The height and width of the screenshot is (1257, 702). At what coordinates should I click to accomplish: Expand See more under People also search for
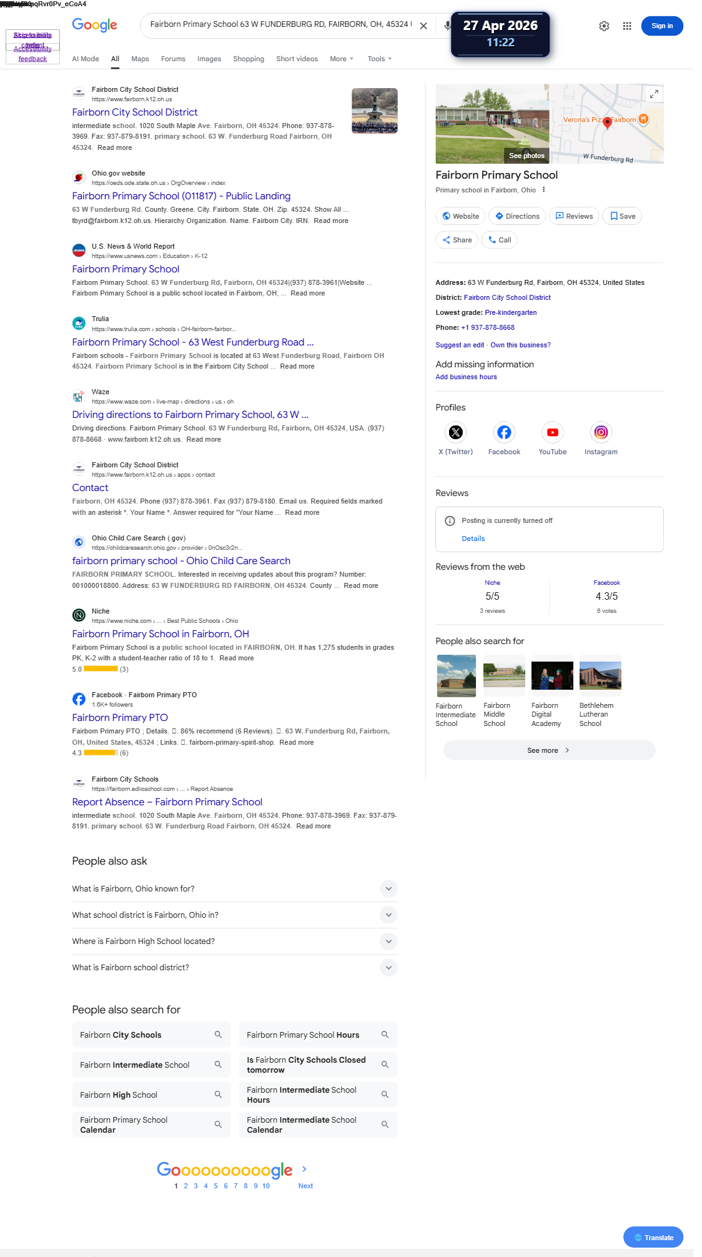click(549, 750)
